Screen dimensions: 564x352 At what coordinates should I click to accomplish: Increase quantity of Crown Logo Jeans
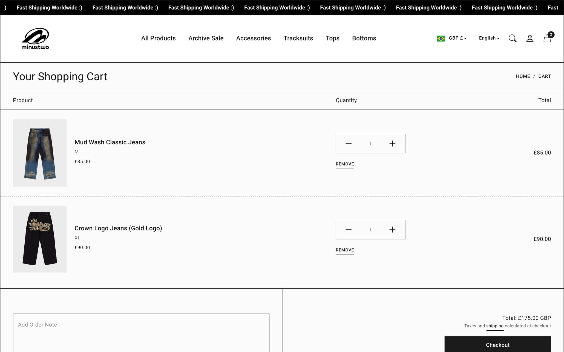392,230
